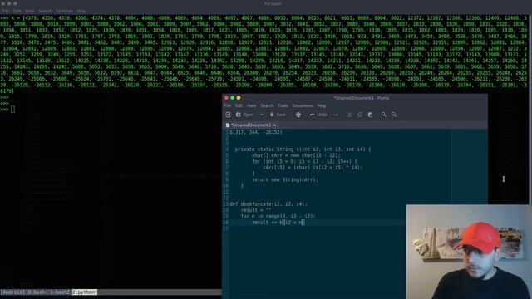Place the cursor in the "result += k[i2 + n" line

pos(278,223)
